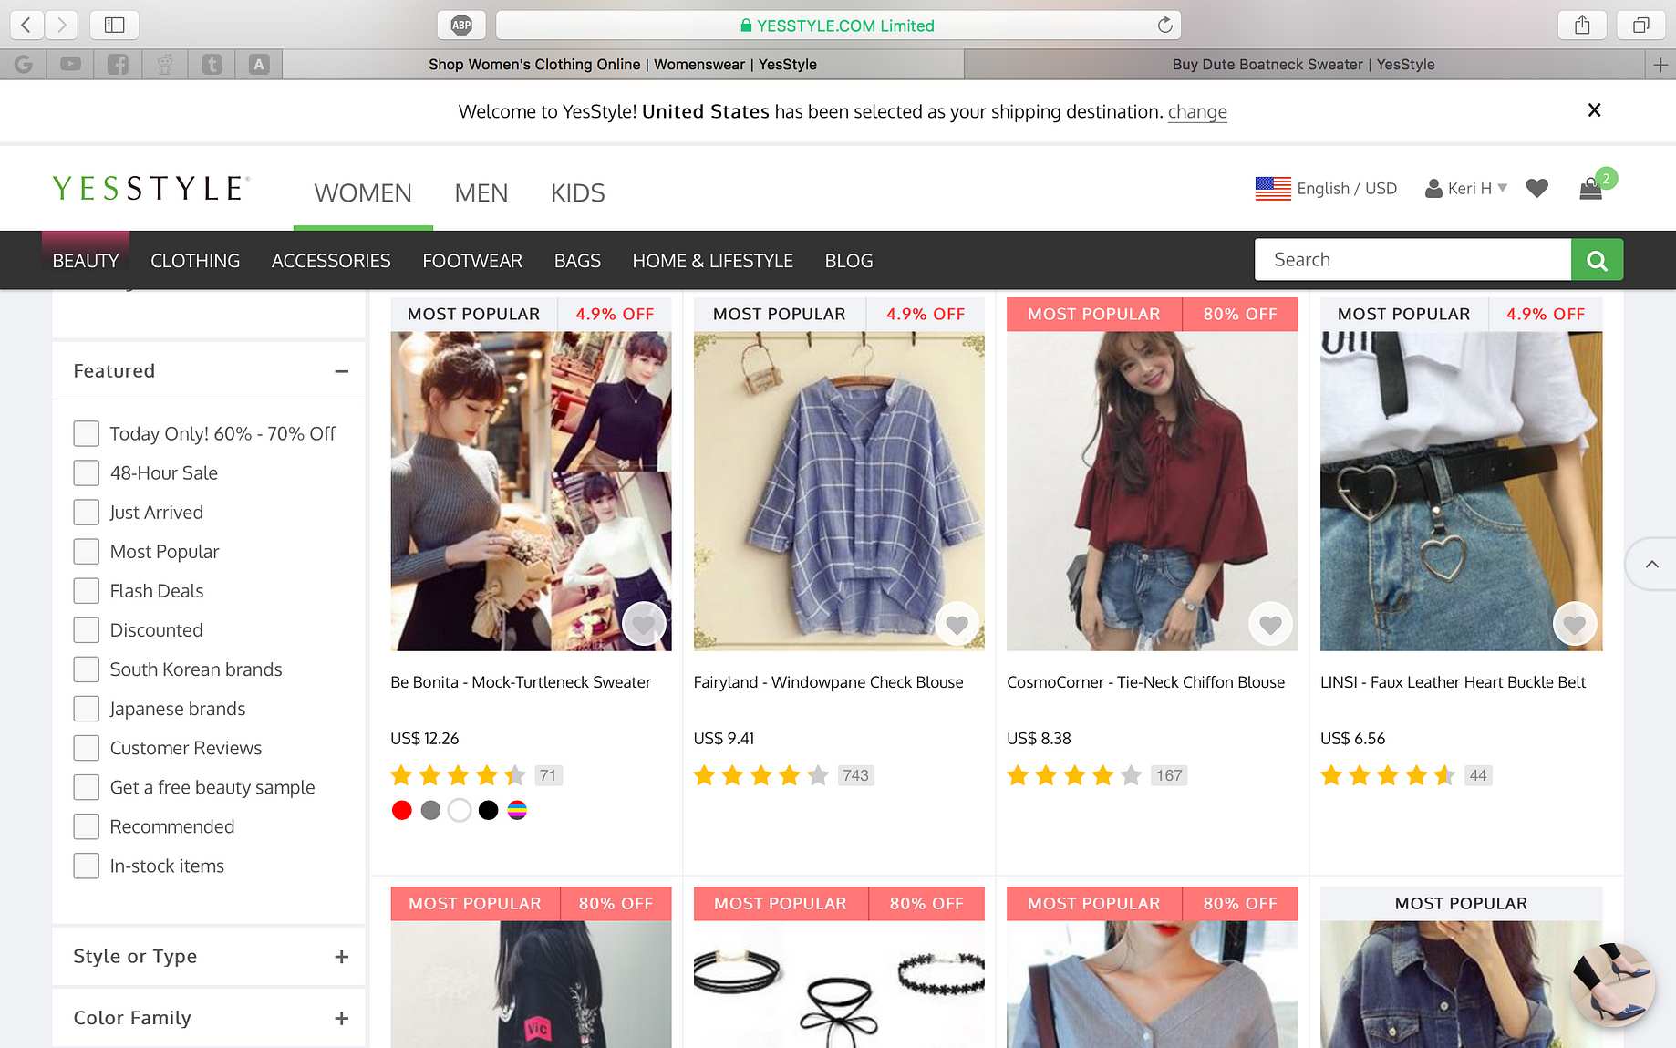Open the Tumblr pinned tab
Image resolution: width=1676 pixels, height=1048 pixels.
(x=212, y=64)
